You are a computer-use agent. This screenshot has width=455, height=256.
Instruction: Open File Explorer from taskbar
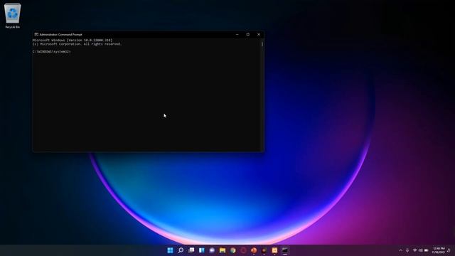[x=223, y=250]
